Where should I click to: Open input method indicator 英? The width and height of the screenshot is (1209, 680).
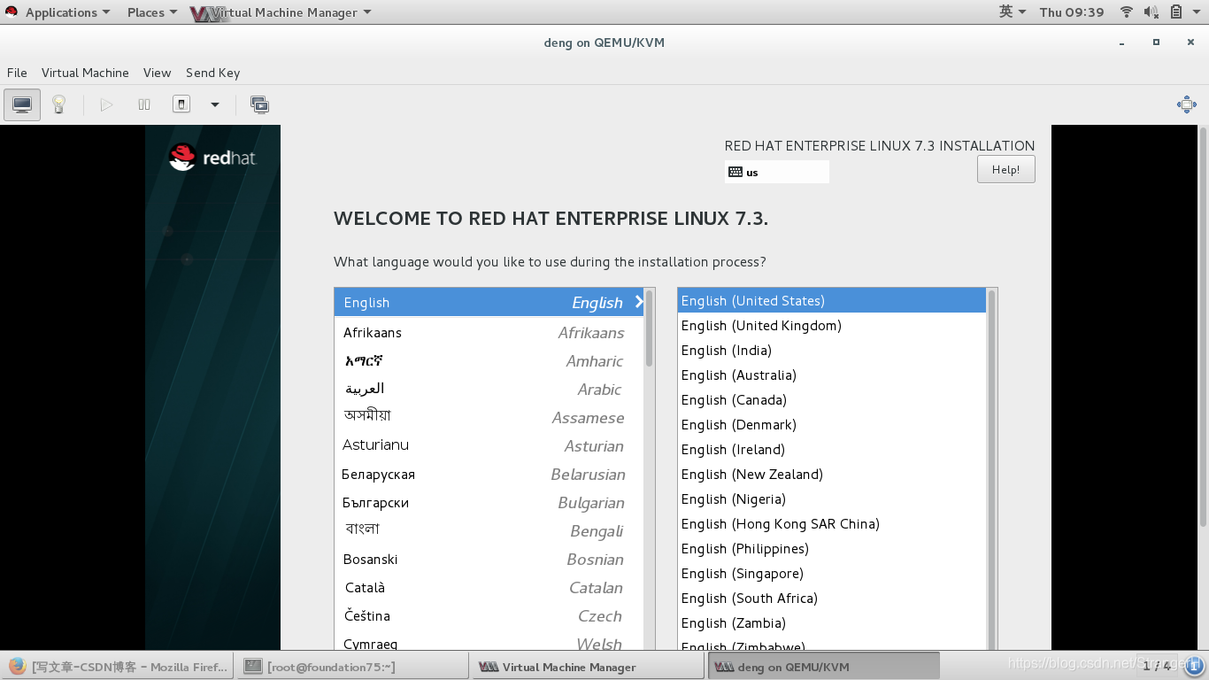tap(1012, 12)
